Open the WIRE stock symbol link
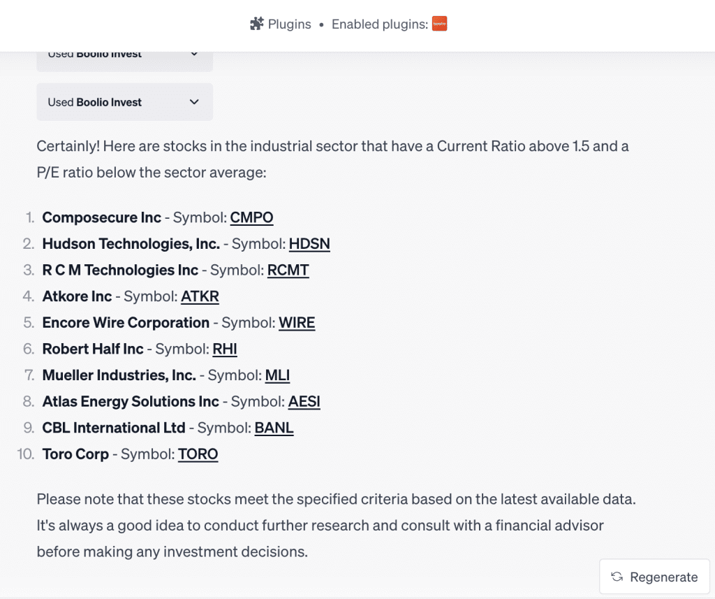This screenshot has height=599, width=715. click(297, 322)
